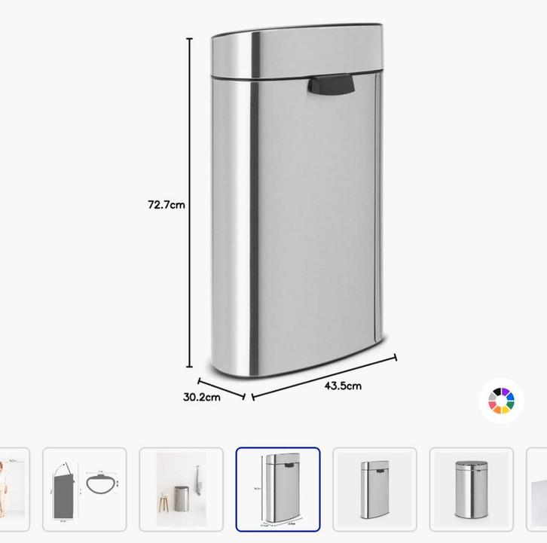Click the 30.2cm depth label
Screen dimensions: 547x543
(x=202, y=397)
